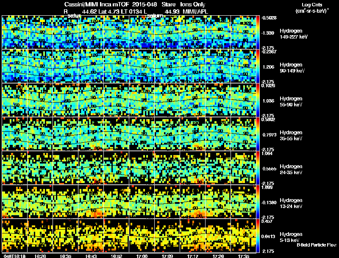
Task: Click the radial distance value '44.62'
Action: pos(89,11)
